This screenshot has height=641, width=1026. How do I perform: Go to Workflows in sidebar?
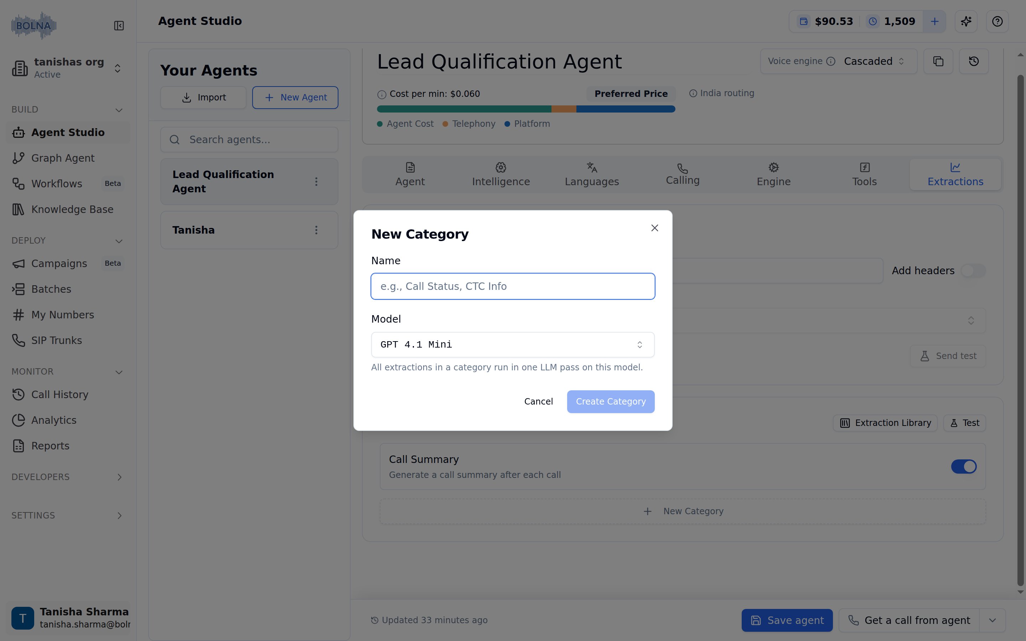[68, 183]
